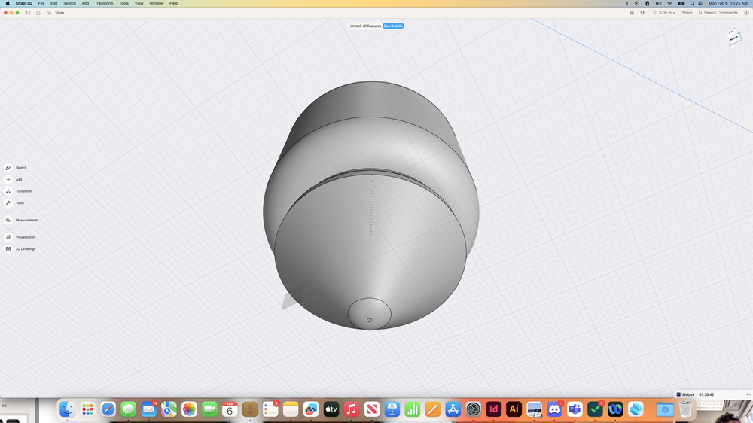Open the items/box icon in top toolbar
Screen dimensions: 753x423
click(x=632, y=13)
